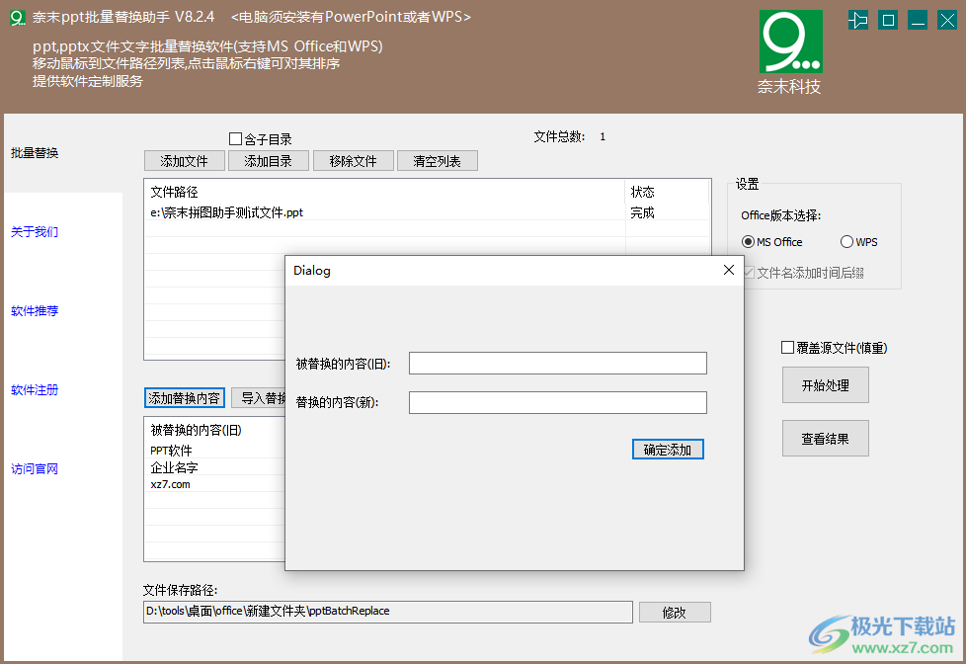
Task: Click the pin icon in the title bar
Action: click(858, 19)
